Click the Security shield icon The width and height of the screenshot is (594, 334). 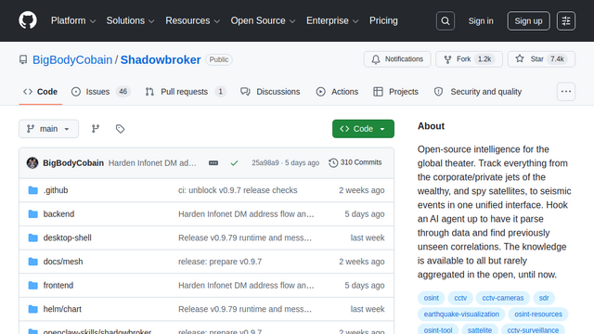[x=438, y=92]
